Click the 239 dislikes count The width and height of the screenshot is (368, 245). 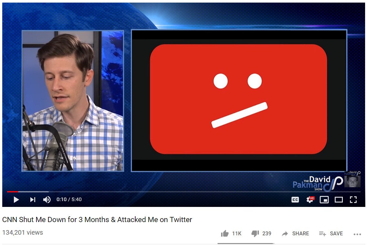point(267,233)
